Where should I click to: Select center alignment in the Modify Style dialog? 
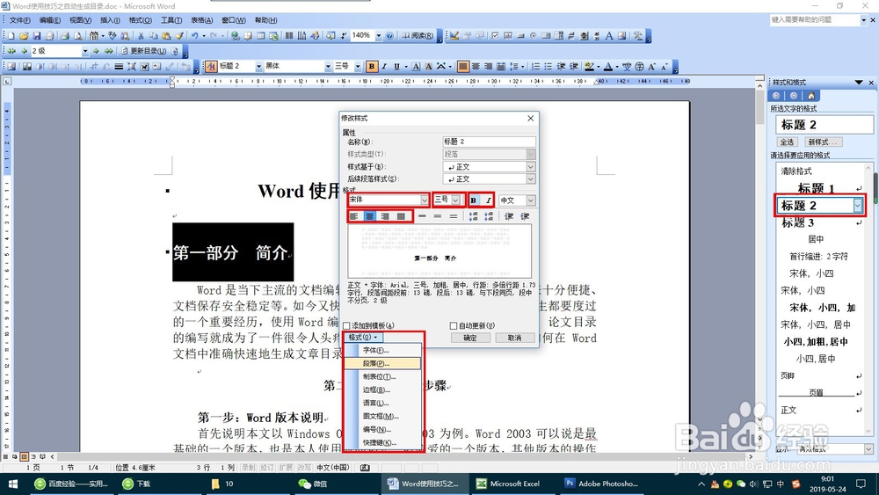369,215
